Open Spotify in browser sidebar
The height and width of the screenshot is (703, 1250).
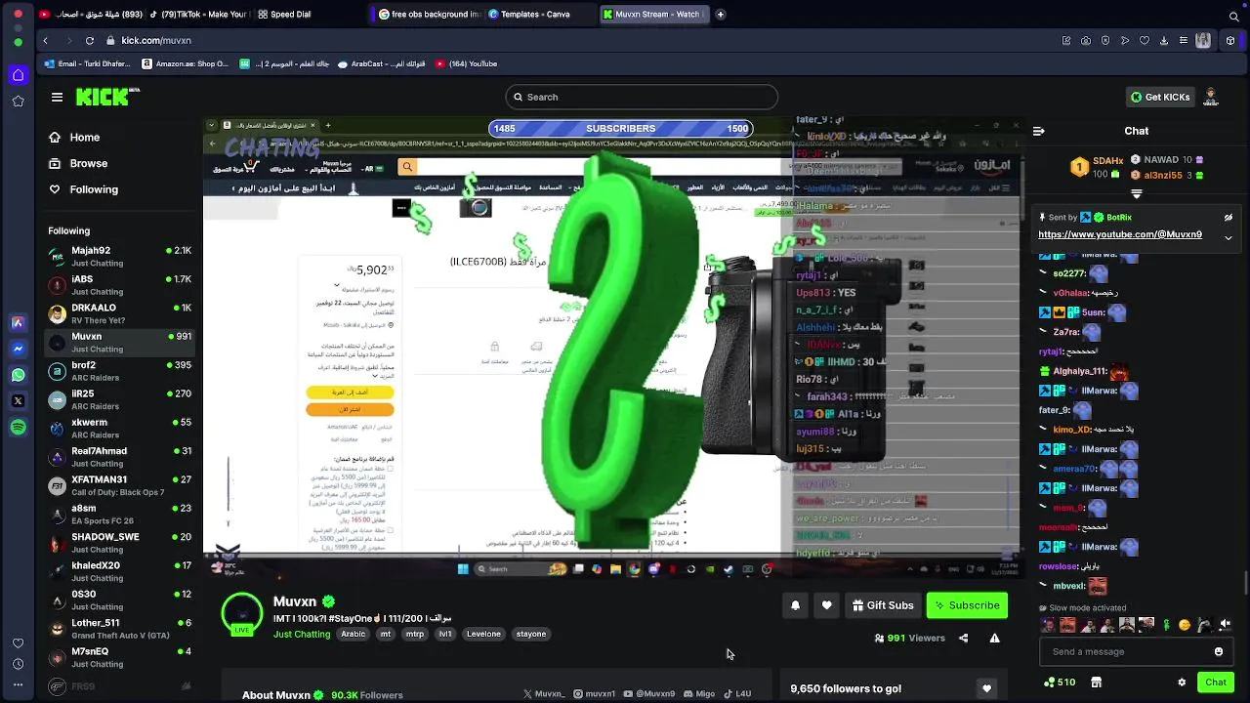click(18, 427)
